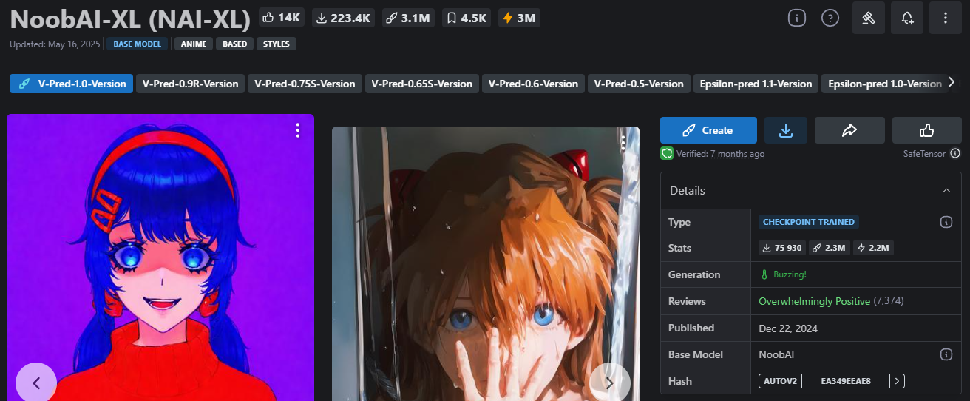
Task: Click the 3.1M generations brush badge
Action: click(408, 18)
